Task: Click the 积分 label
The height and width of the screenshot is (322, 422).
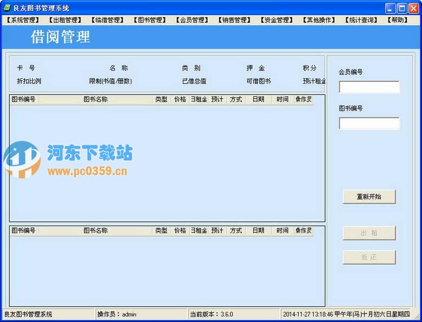Action: click(x=309, y=68)
